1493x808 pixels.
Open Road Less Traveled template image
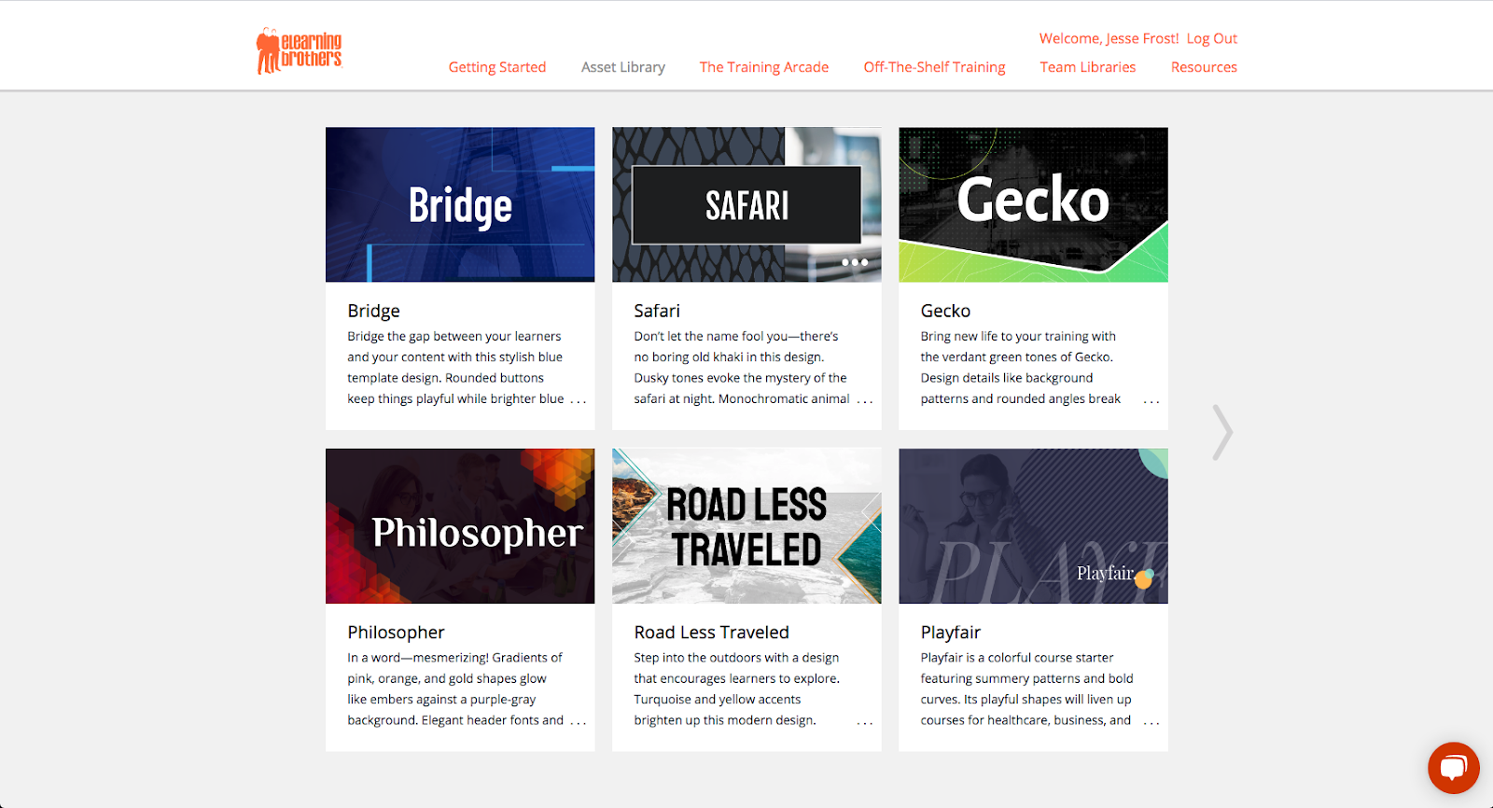click(x=746, y=526)
